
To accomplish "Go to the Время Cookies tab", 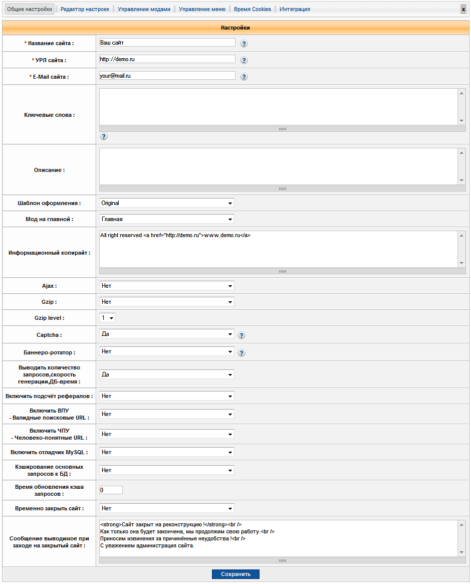I will click(x=252, y=9).
